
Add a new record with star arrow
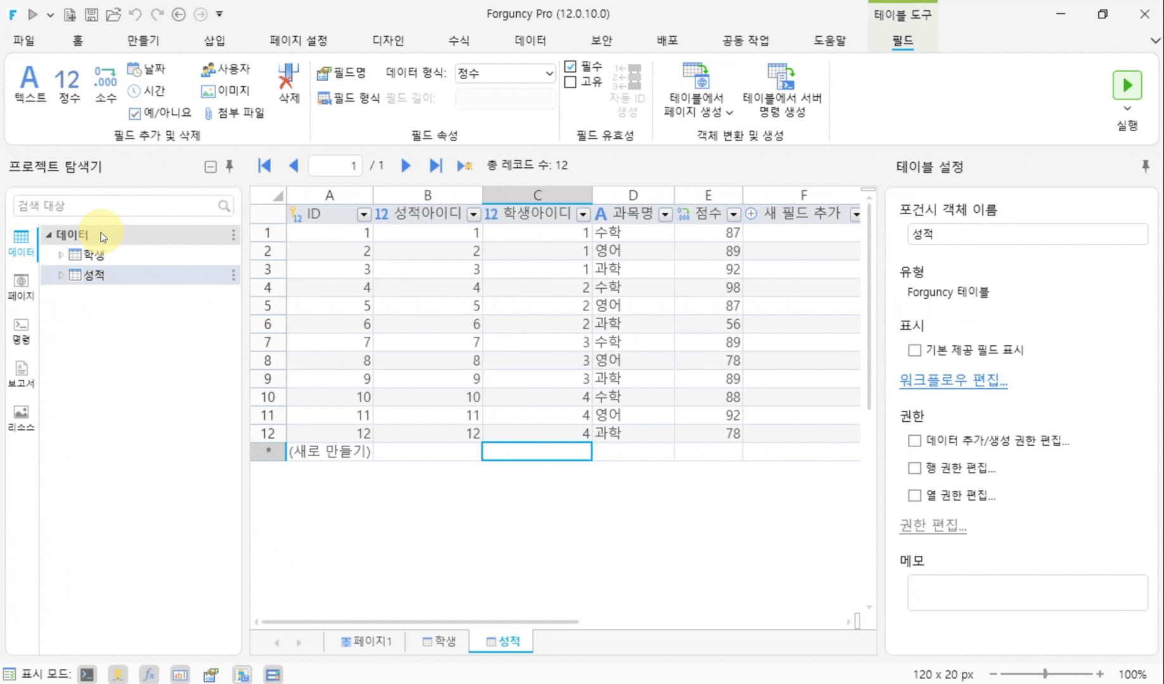click(x=465, y=166)
